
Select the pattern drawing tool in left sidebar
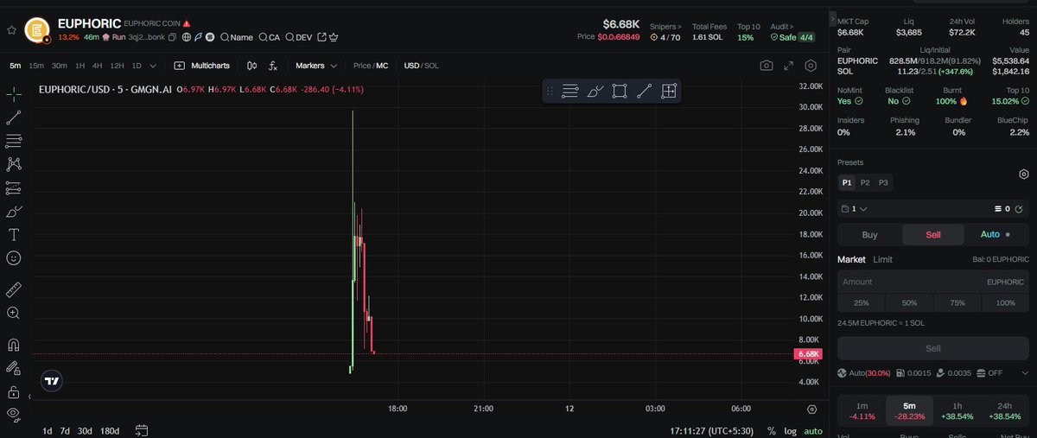point(14,164)
